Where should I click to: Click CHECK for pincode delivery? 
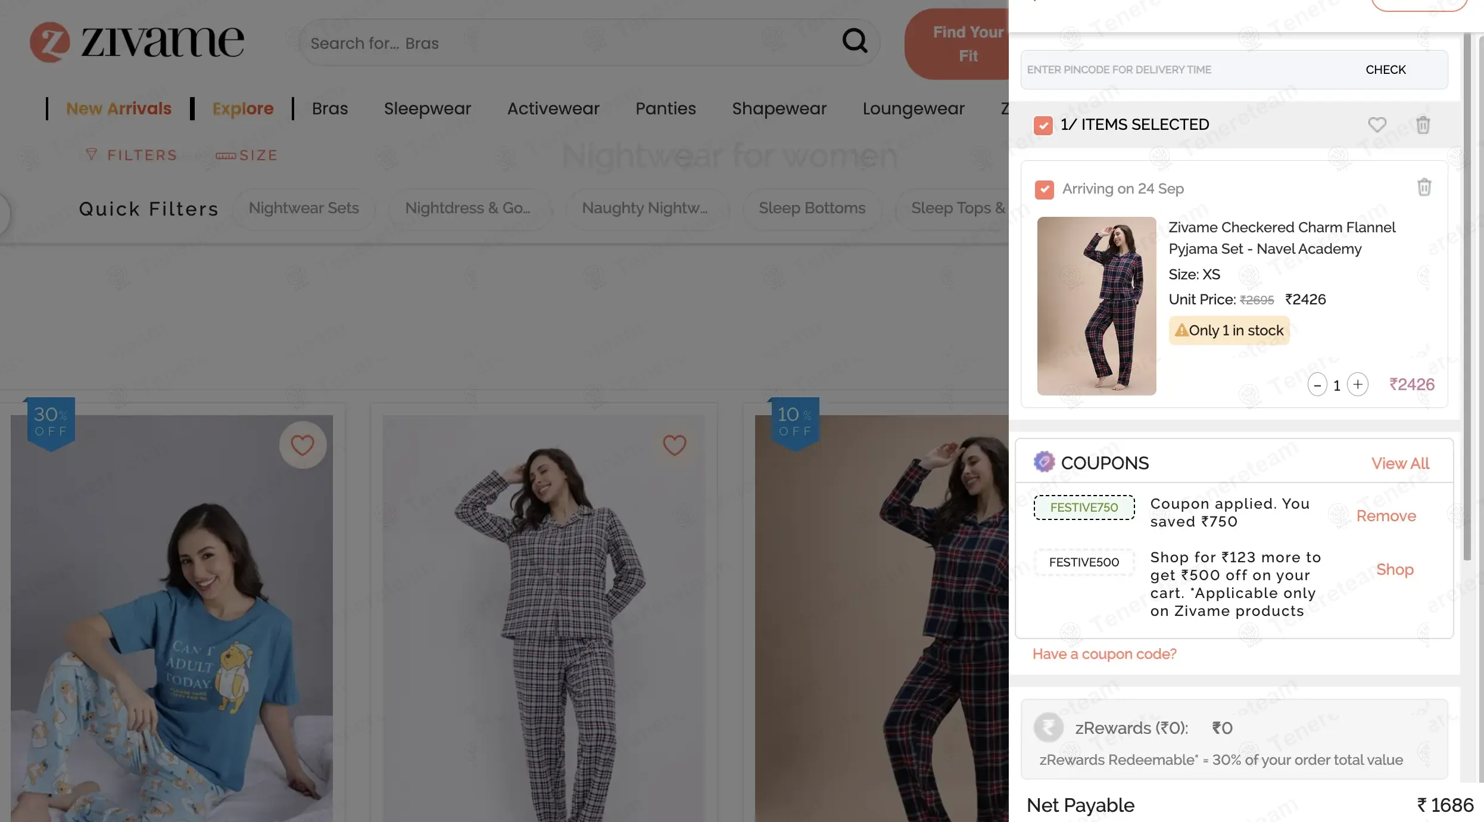tap(1385, 70)
